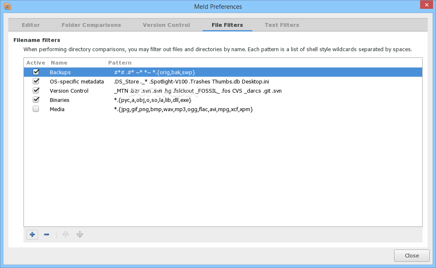436x268 pixels.
Task: Go to the Version Control tab
Action: [x=166, y=25]
